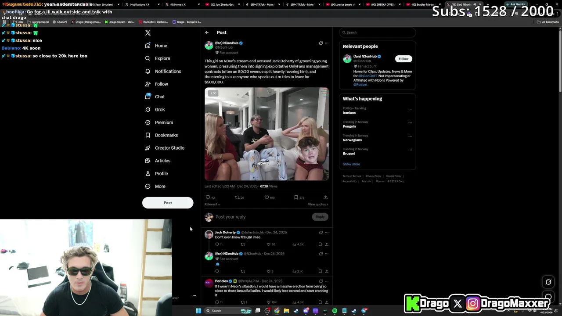562x316 pixels.
Task: Like the N3onHub reply with 3 likes
Action: [268, 272]
